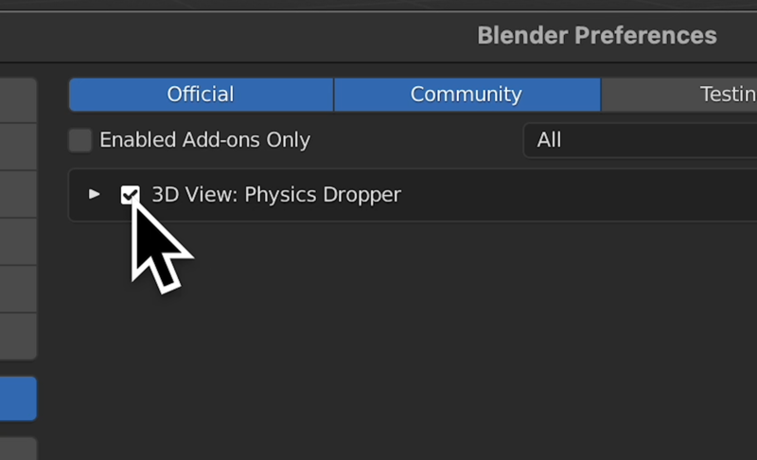Open the topmost gray sidebar section button
Viewport: 757px width, 460px height.
pyautogui.click(x=18, y=100)
